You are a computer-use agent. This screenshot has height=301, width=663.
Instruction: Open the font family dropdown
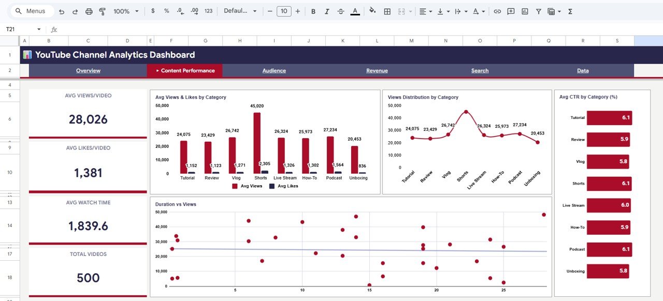point(240,11)
